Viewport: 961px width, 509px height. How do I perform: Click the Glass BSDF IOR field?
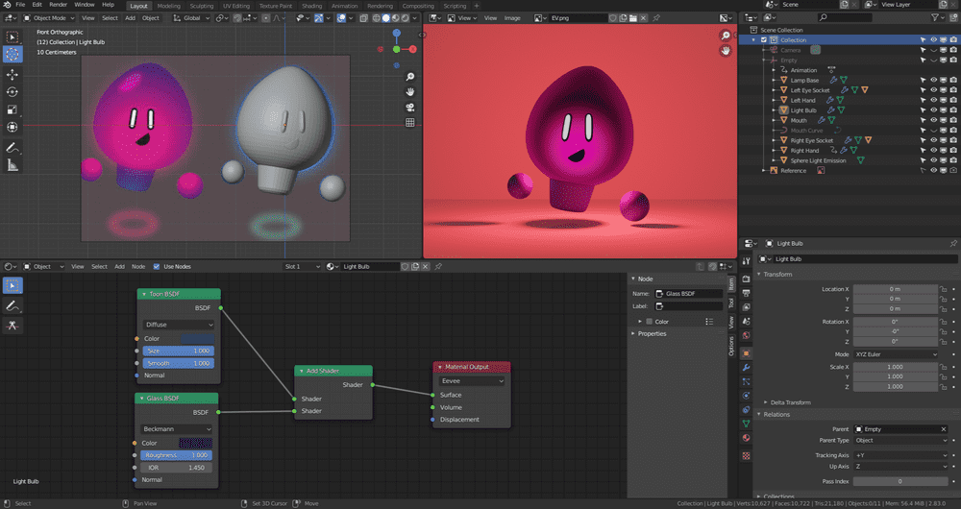(177, 468)
